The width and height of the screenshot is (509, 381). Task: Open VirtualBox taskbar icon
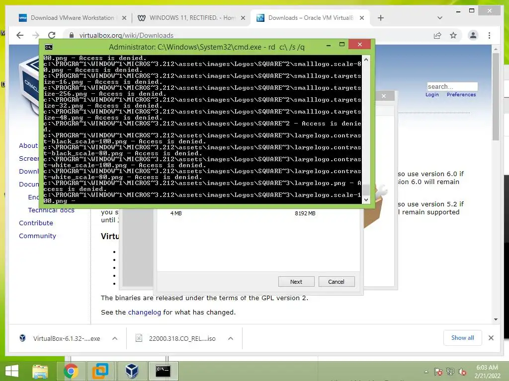pos(132,371)
